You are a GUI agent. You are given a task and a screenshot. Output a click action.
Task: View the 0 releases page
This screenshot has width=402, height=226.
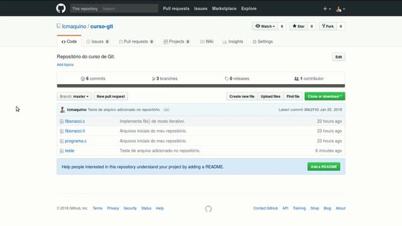(x=237, y=78)
